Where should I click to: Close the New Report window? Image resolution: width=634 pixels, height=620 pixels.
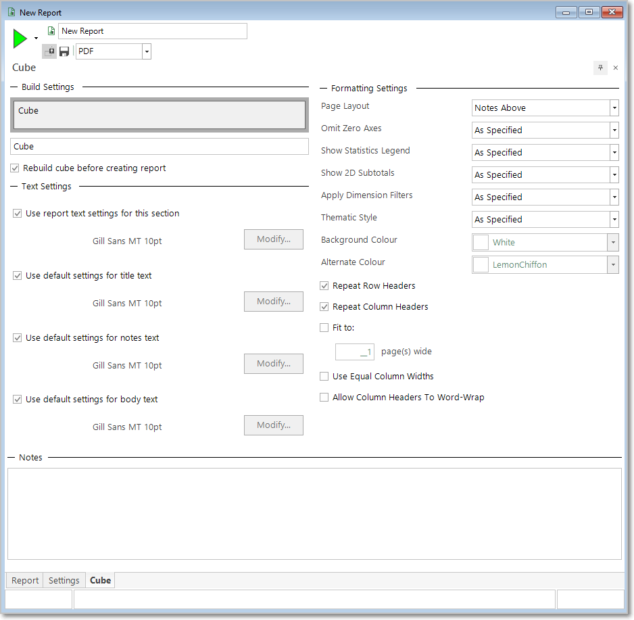612,13
